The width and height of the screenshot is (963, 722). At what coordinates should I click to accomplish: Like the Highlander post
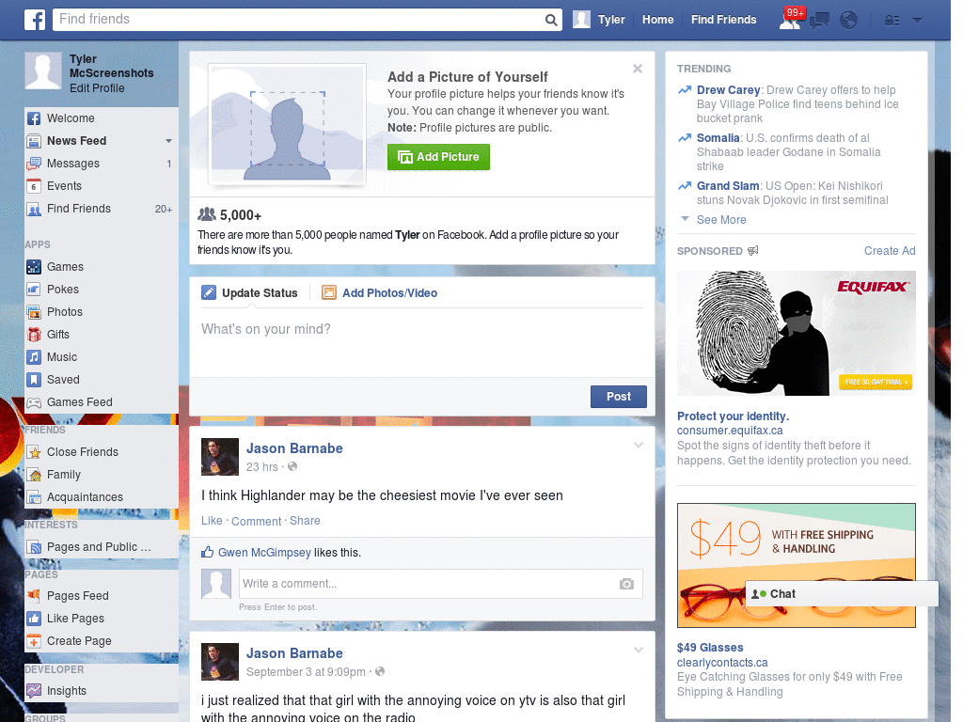tap(212, 521)
